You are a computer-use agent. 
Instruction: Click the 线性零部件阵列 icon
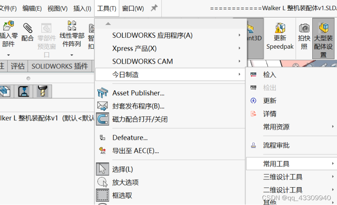(72, 26)
